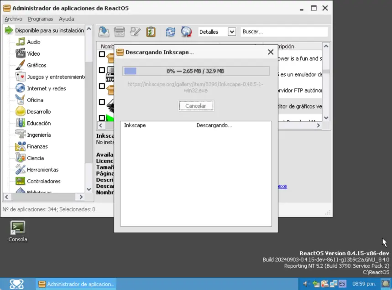
Task: Click the download progress bar
Action: (x=196, y=71)
